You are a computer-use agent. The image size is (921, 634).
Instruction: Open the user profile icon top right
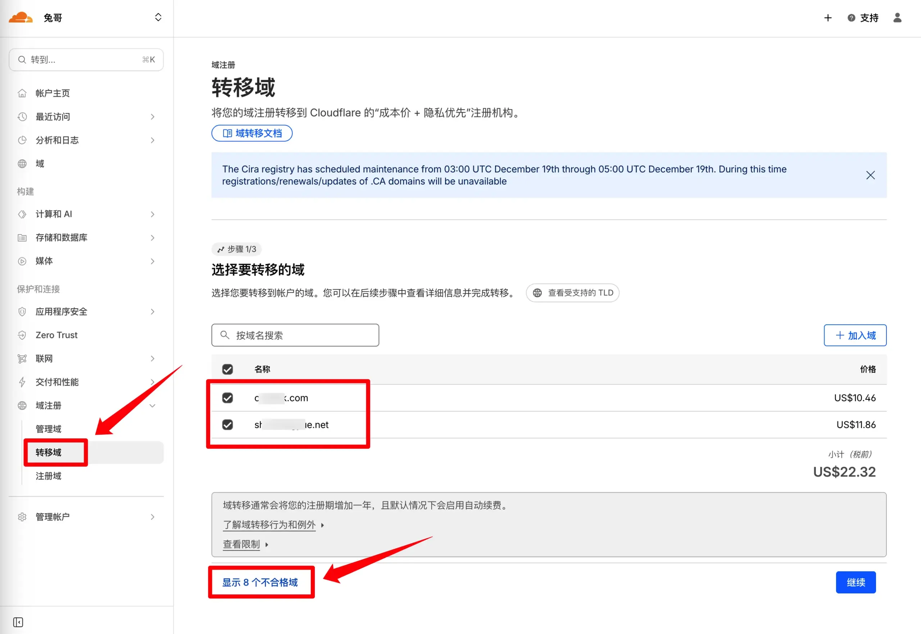coord(897,18)
